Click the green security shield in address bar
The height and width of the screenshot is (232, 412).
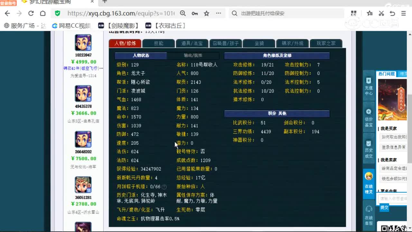pos(58,13)
